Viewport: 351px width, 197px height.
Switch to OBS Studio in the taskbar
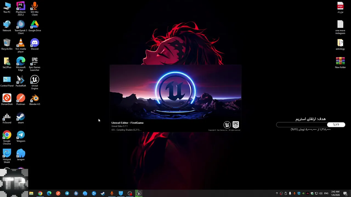pos(130,193)
